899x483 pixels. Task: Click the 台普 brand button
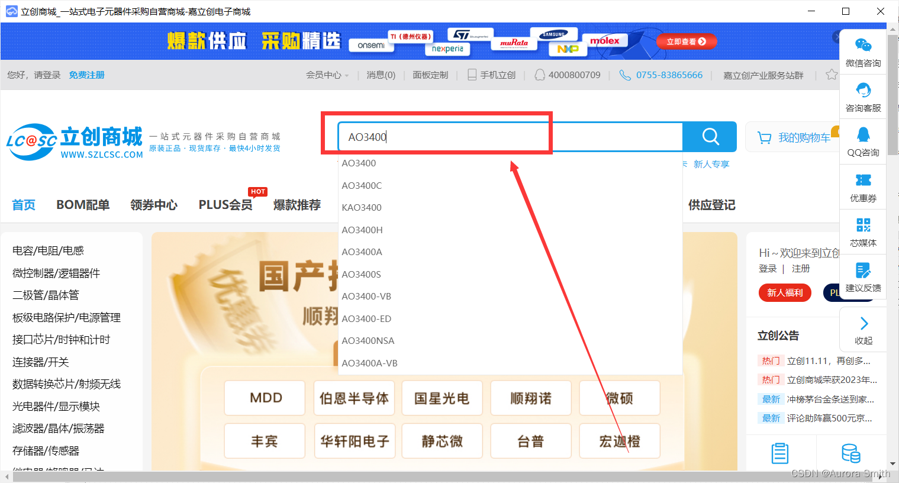(x=531, y=441)
